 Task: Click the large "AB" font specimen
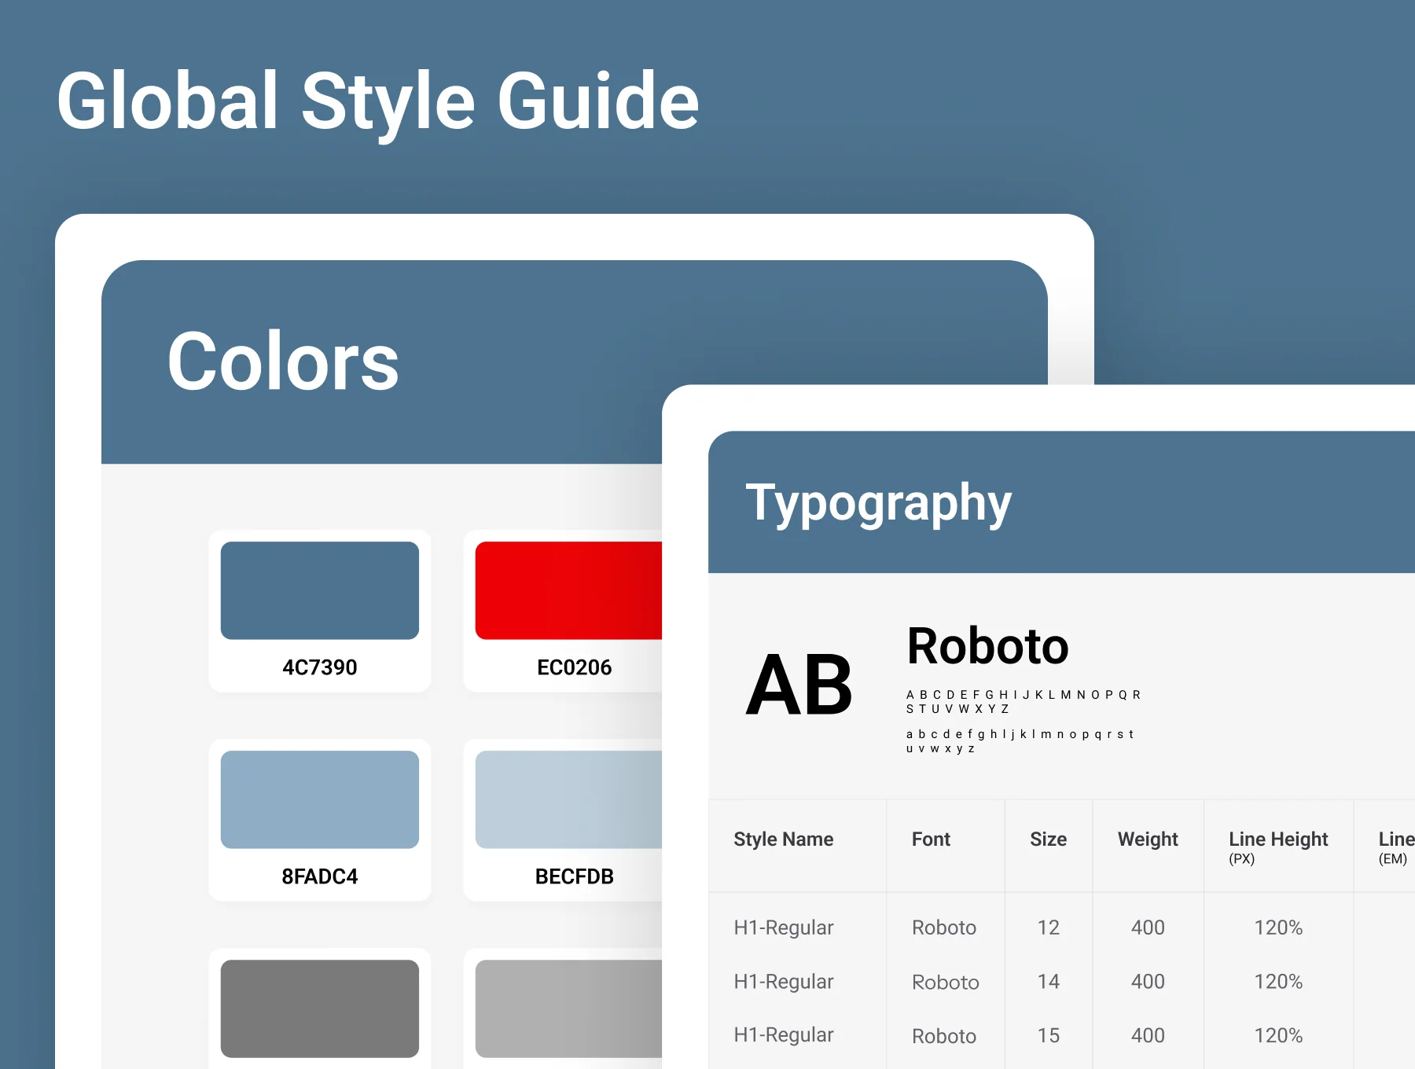(799, 685)
